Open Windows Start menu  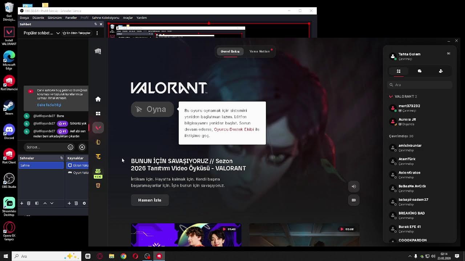pos(6,256)
